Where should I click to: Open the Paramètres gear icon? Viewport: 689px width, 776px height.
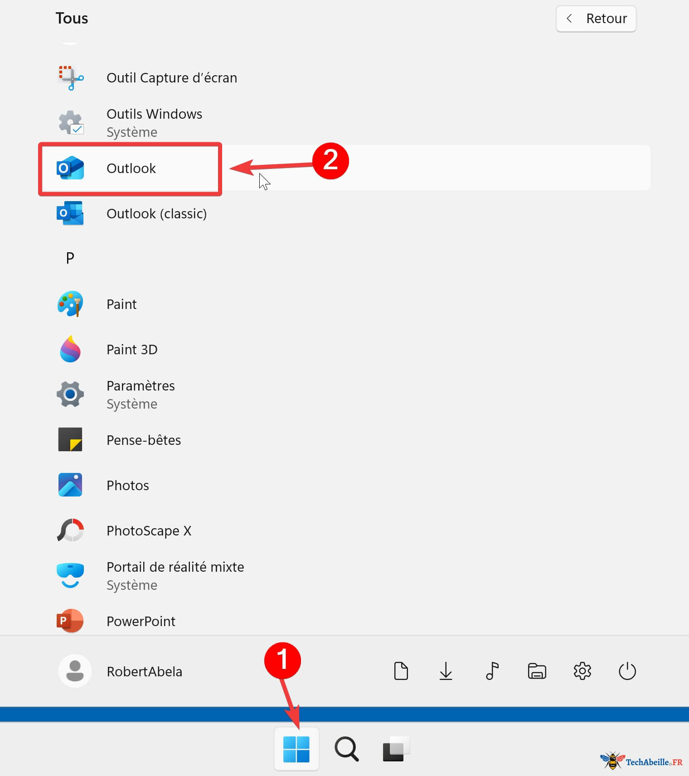[70, 394]
